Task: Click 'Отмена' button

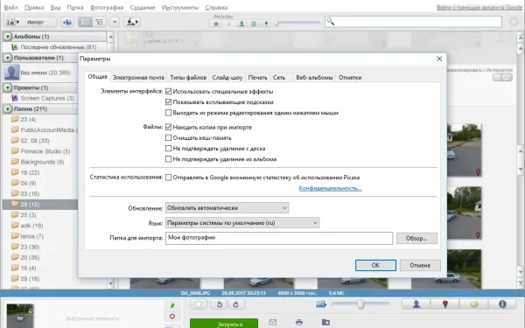Action: (x=420, y=265)
